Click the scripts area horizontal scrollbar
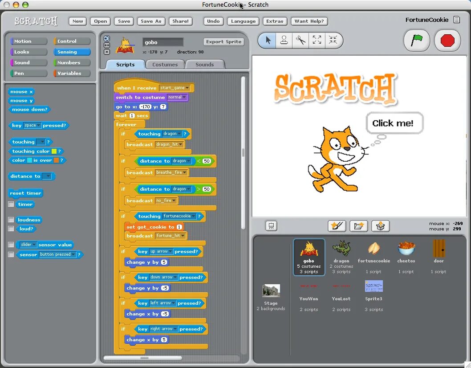The image size is (471, 368). point(143,358)
